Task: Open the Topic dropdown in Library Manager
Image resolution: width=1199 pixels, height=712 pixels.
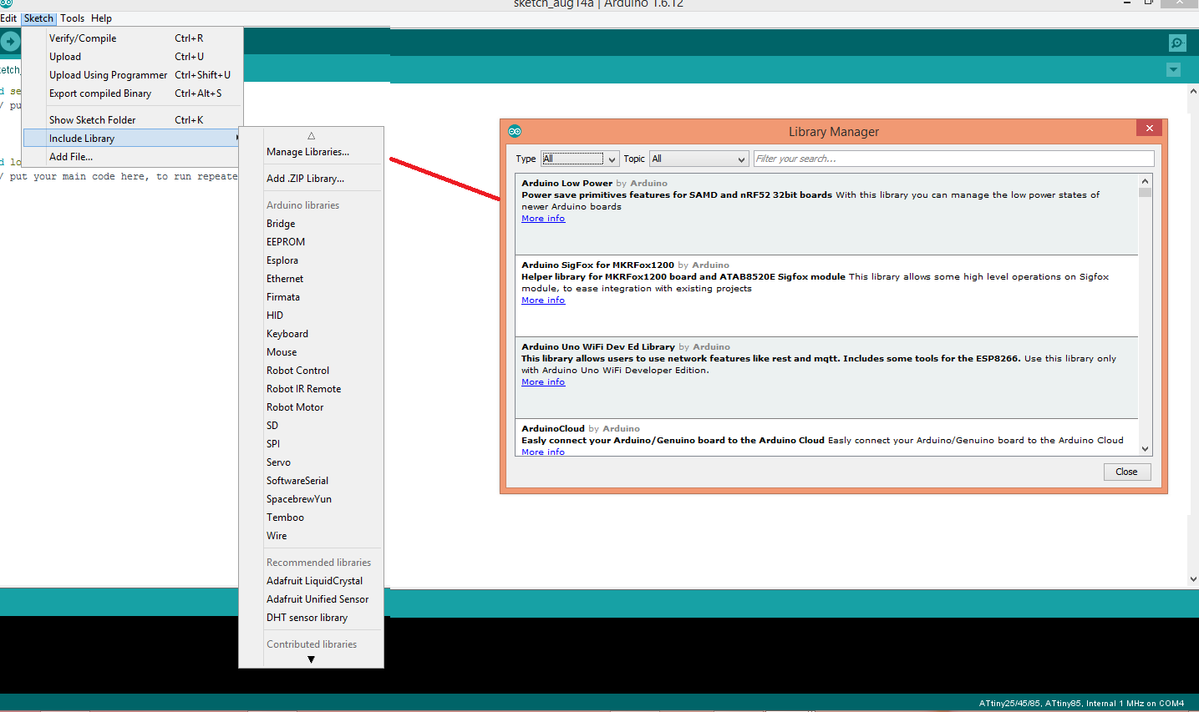Action: pos(699,159)
